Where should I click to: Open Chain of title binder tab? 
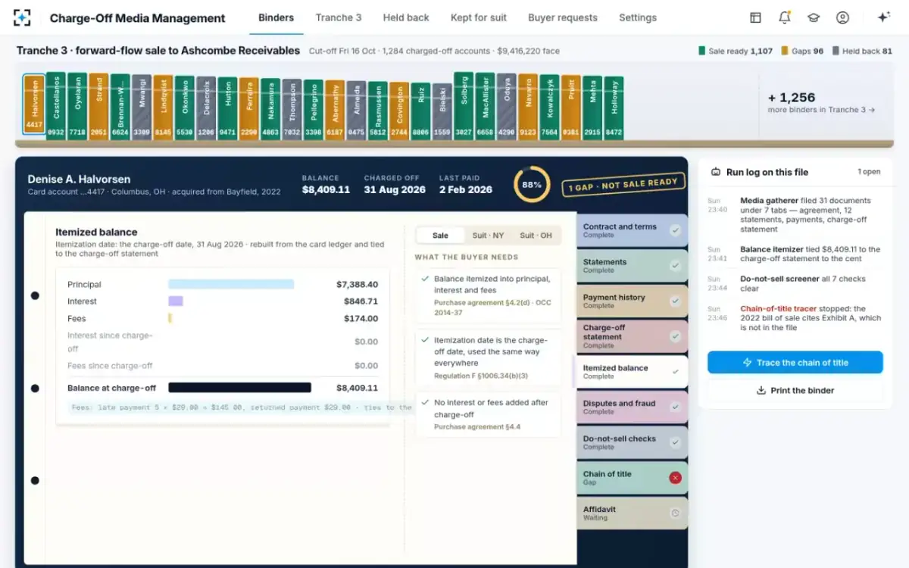(632, 478)
